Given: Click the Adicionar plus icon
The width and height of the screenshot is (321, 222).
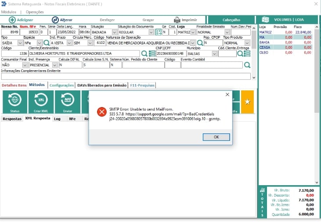Looking at the screenshot, I should pyautogui.click(x=12, y=20).
